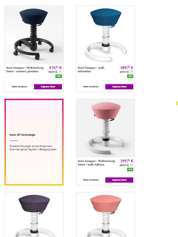
Task: Click green discount badge on hellrosa Swopper
Action: pos(130,169)
